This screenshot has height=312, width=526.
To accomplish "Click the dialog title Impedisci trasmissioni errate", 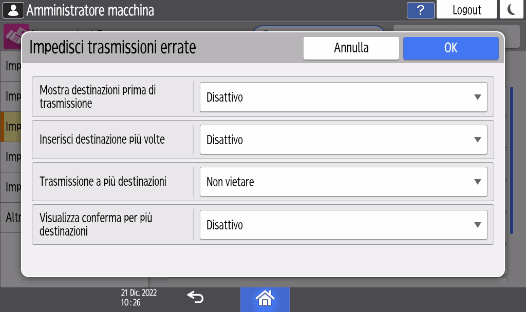I will click(x=112, y=47).
